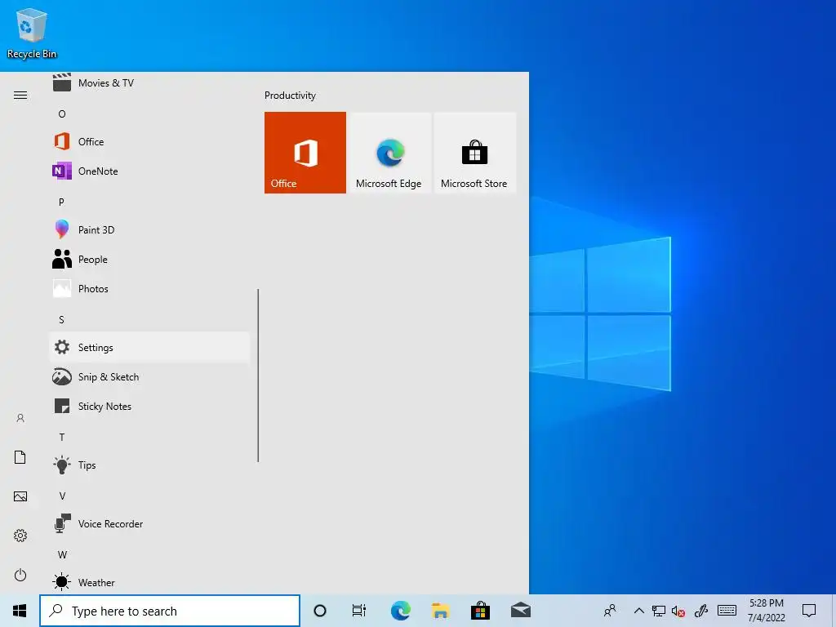The image size is (836, 627).
Task: Open the Action Center notifications
Action: tap(809, 611)
